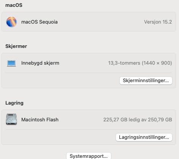Image resolution: width=179 pixels, height=159 pixels.
Task: Click the 1440 × 900 resolution value
Action: pos(157,63)
